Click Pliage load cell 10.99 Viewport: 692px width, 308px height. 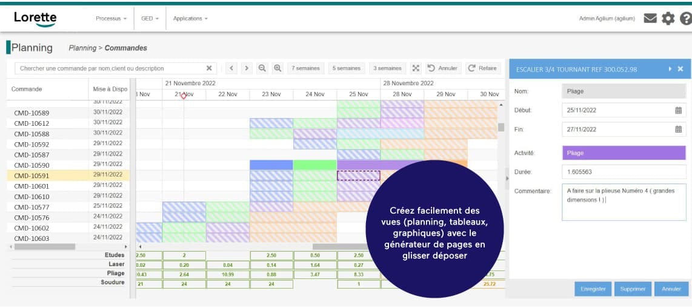(228, 275)
